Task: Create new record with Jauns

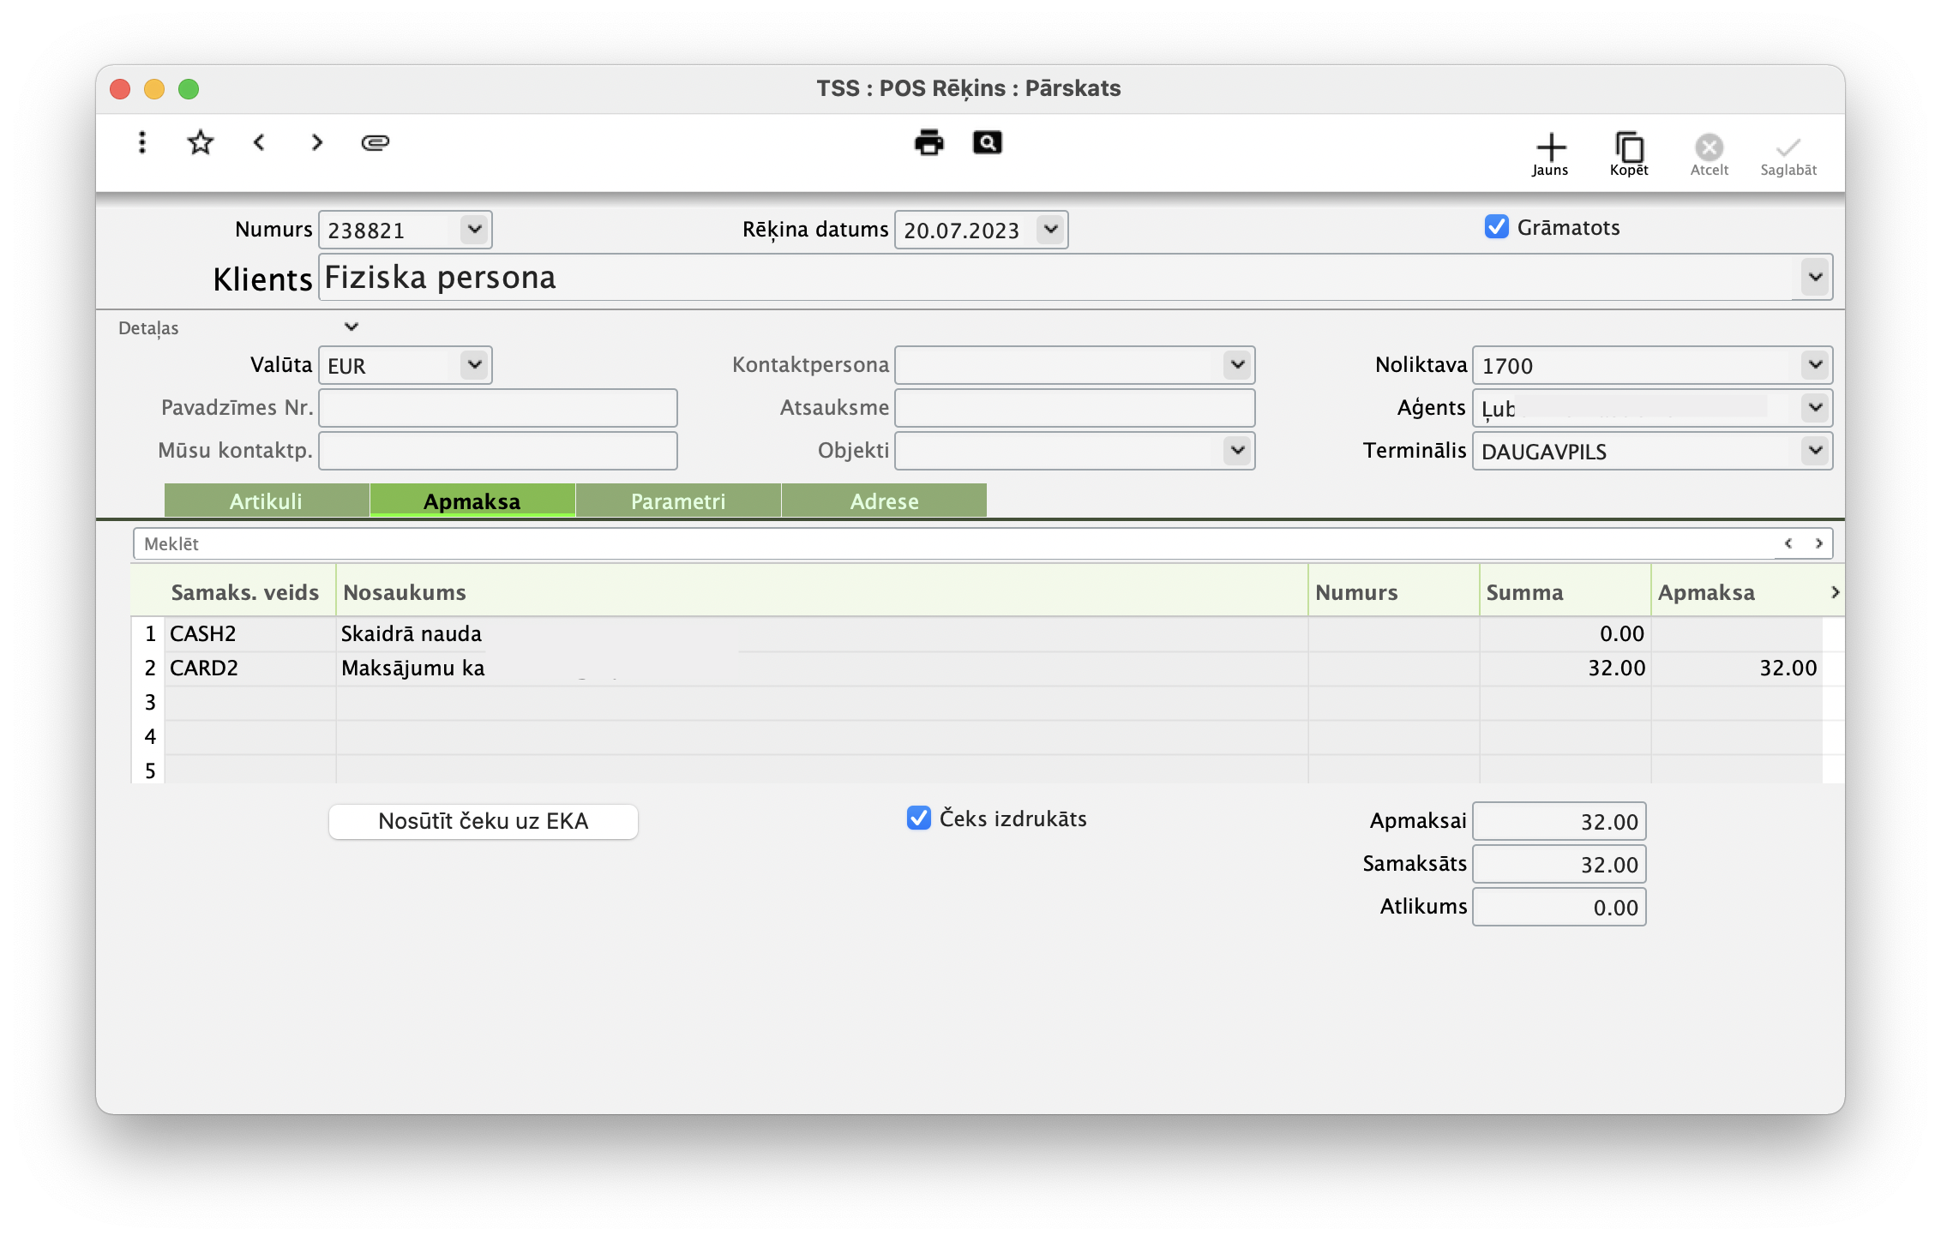Action: [x=1550, y=154]
